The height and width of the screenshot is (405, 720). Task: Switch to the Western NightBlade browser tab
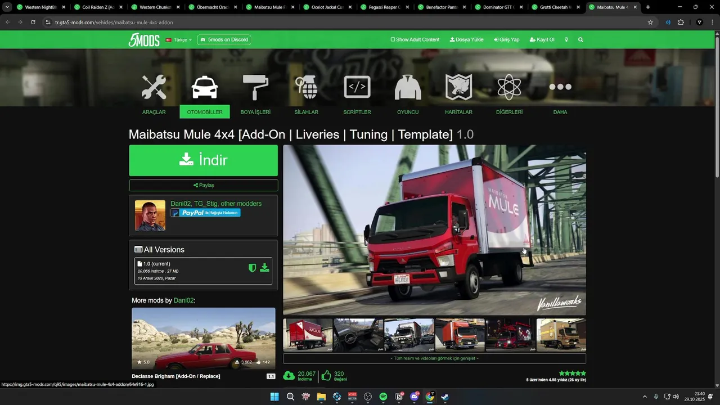pyautogui.click(x=40, y=7)
